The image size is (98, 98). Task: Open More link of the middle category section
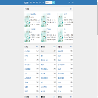pyautogui.click(x=54, y=47)
